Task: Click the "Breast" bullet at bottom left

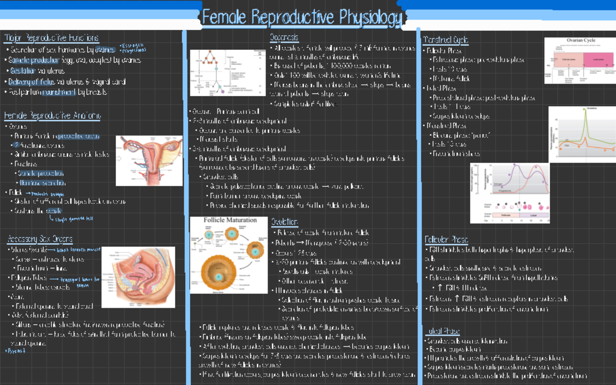Action: pyautogui.click(x=15, y=351)
